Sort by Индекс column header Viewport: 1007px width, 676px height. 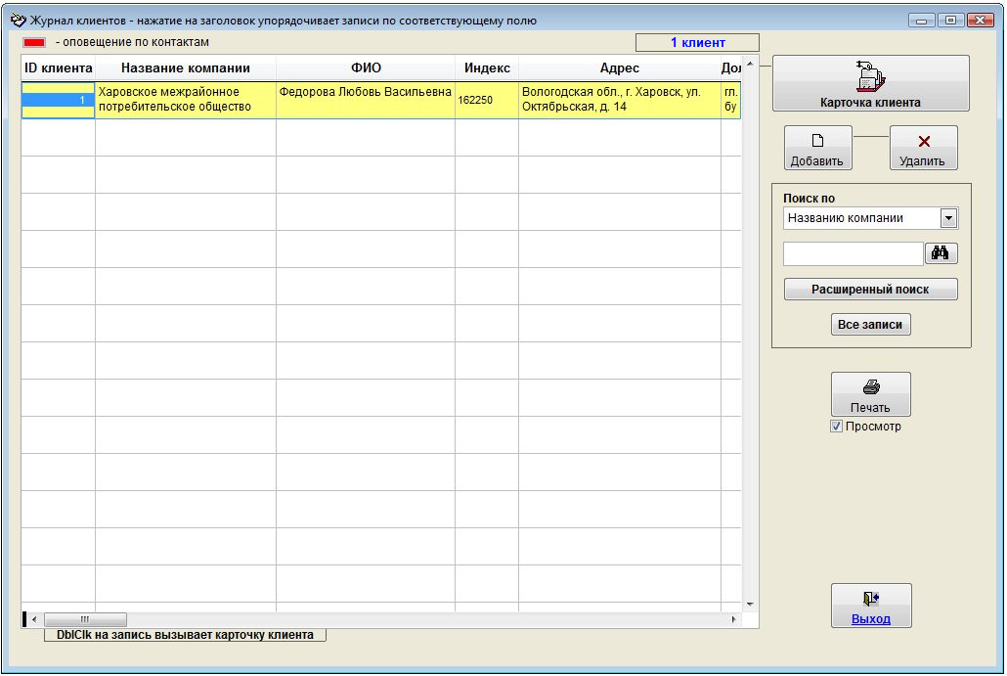pyautogui.click(x=486, y=68)
